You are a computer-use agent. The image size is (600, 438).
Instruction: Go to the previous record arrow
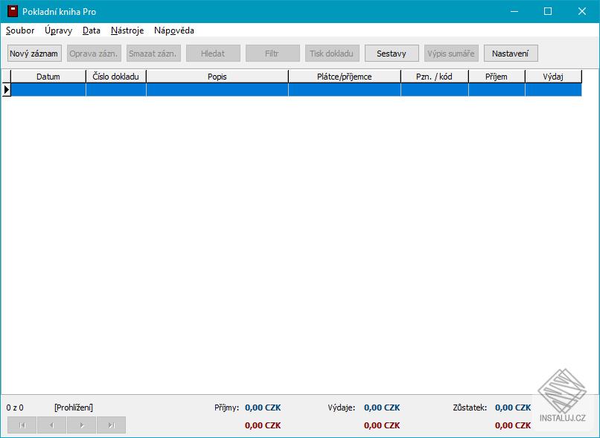click(x=51, y=425)
